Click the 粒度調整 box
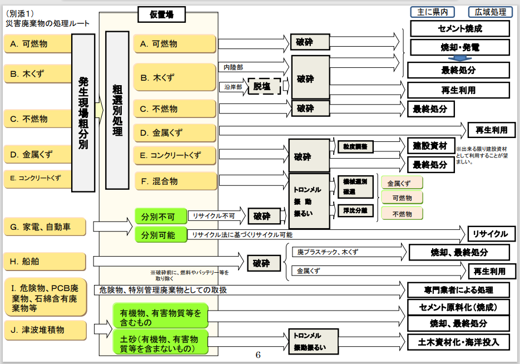 point(355,147)
